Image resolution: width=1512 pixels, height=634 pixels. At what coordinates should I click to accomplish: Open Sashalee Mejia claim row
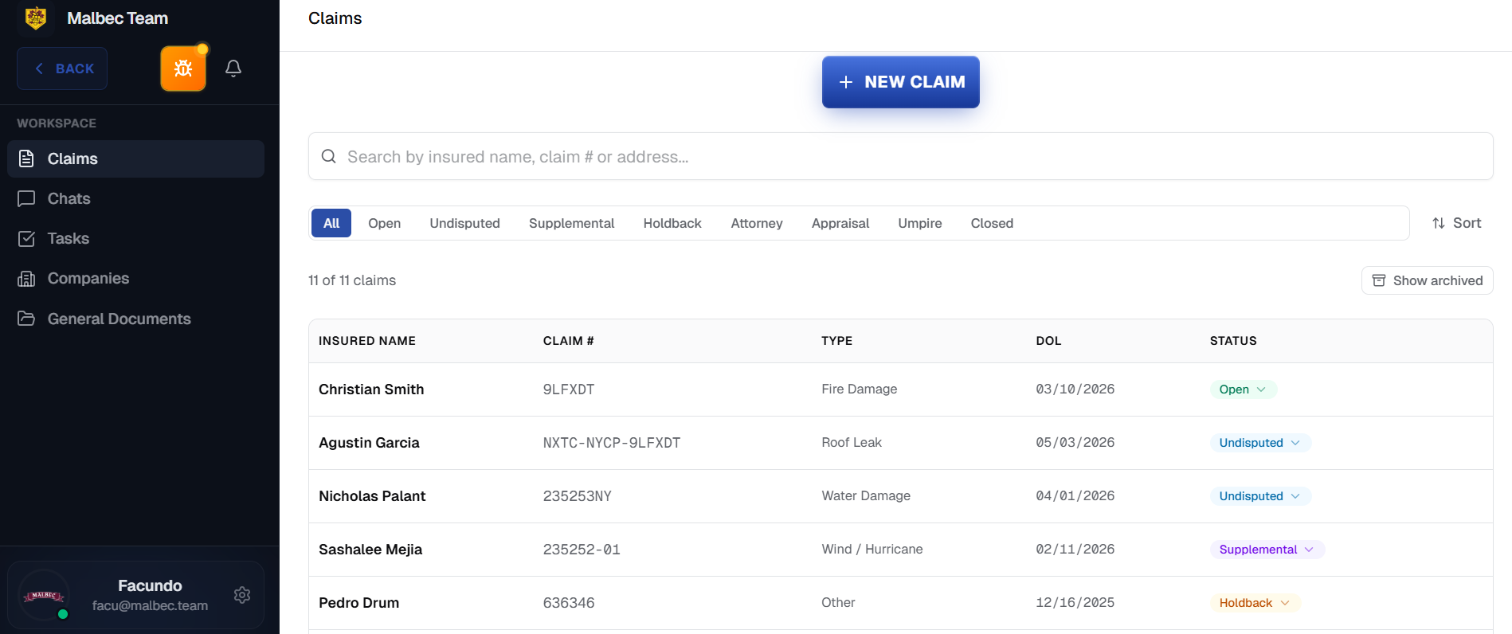901,550
